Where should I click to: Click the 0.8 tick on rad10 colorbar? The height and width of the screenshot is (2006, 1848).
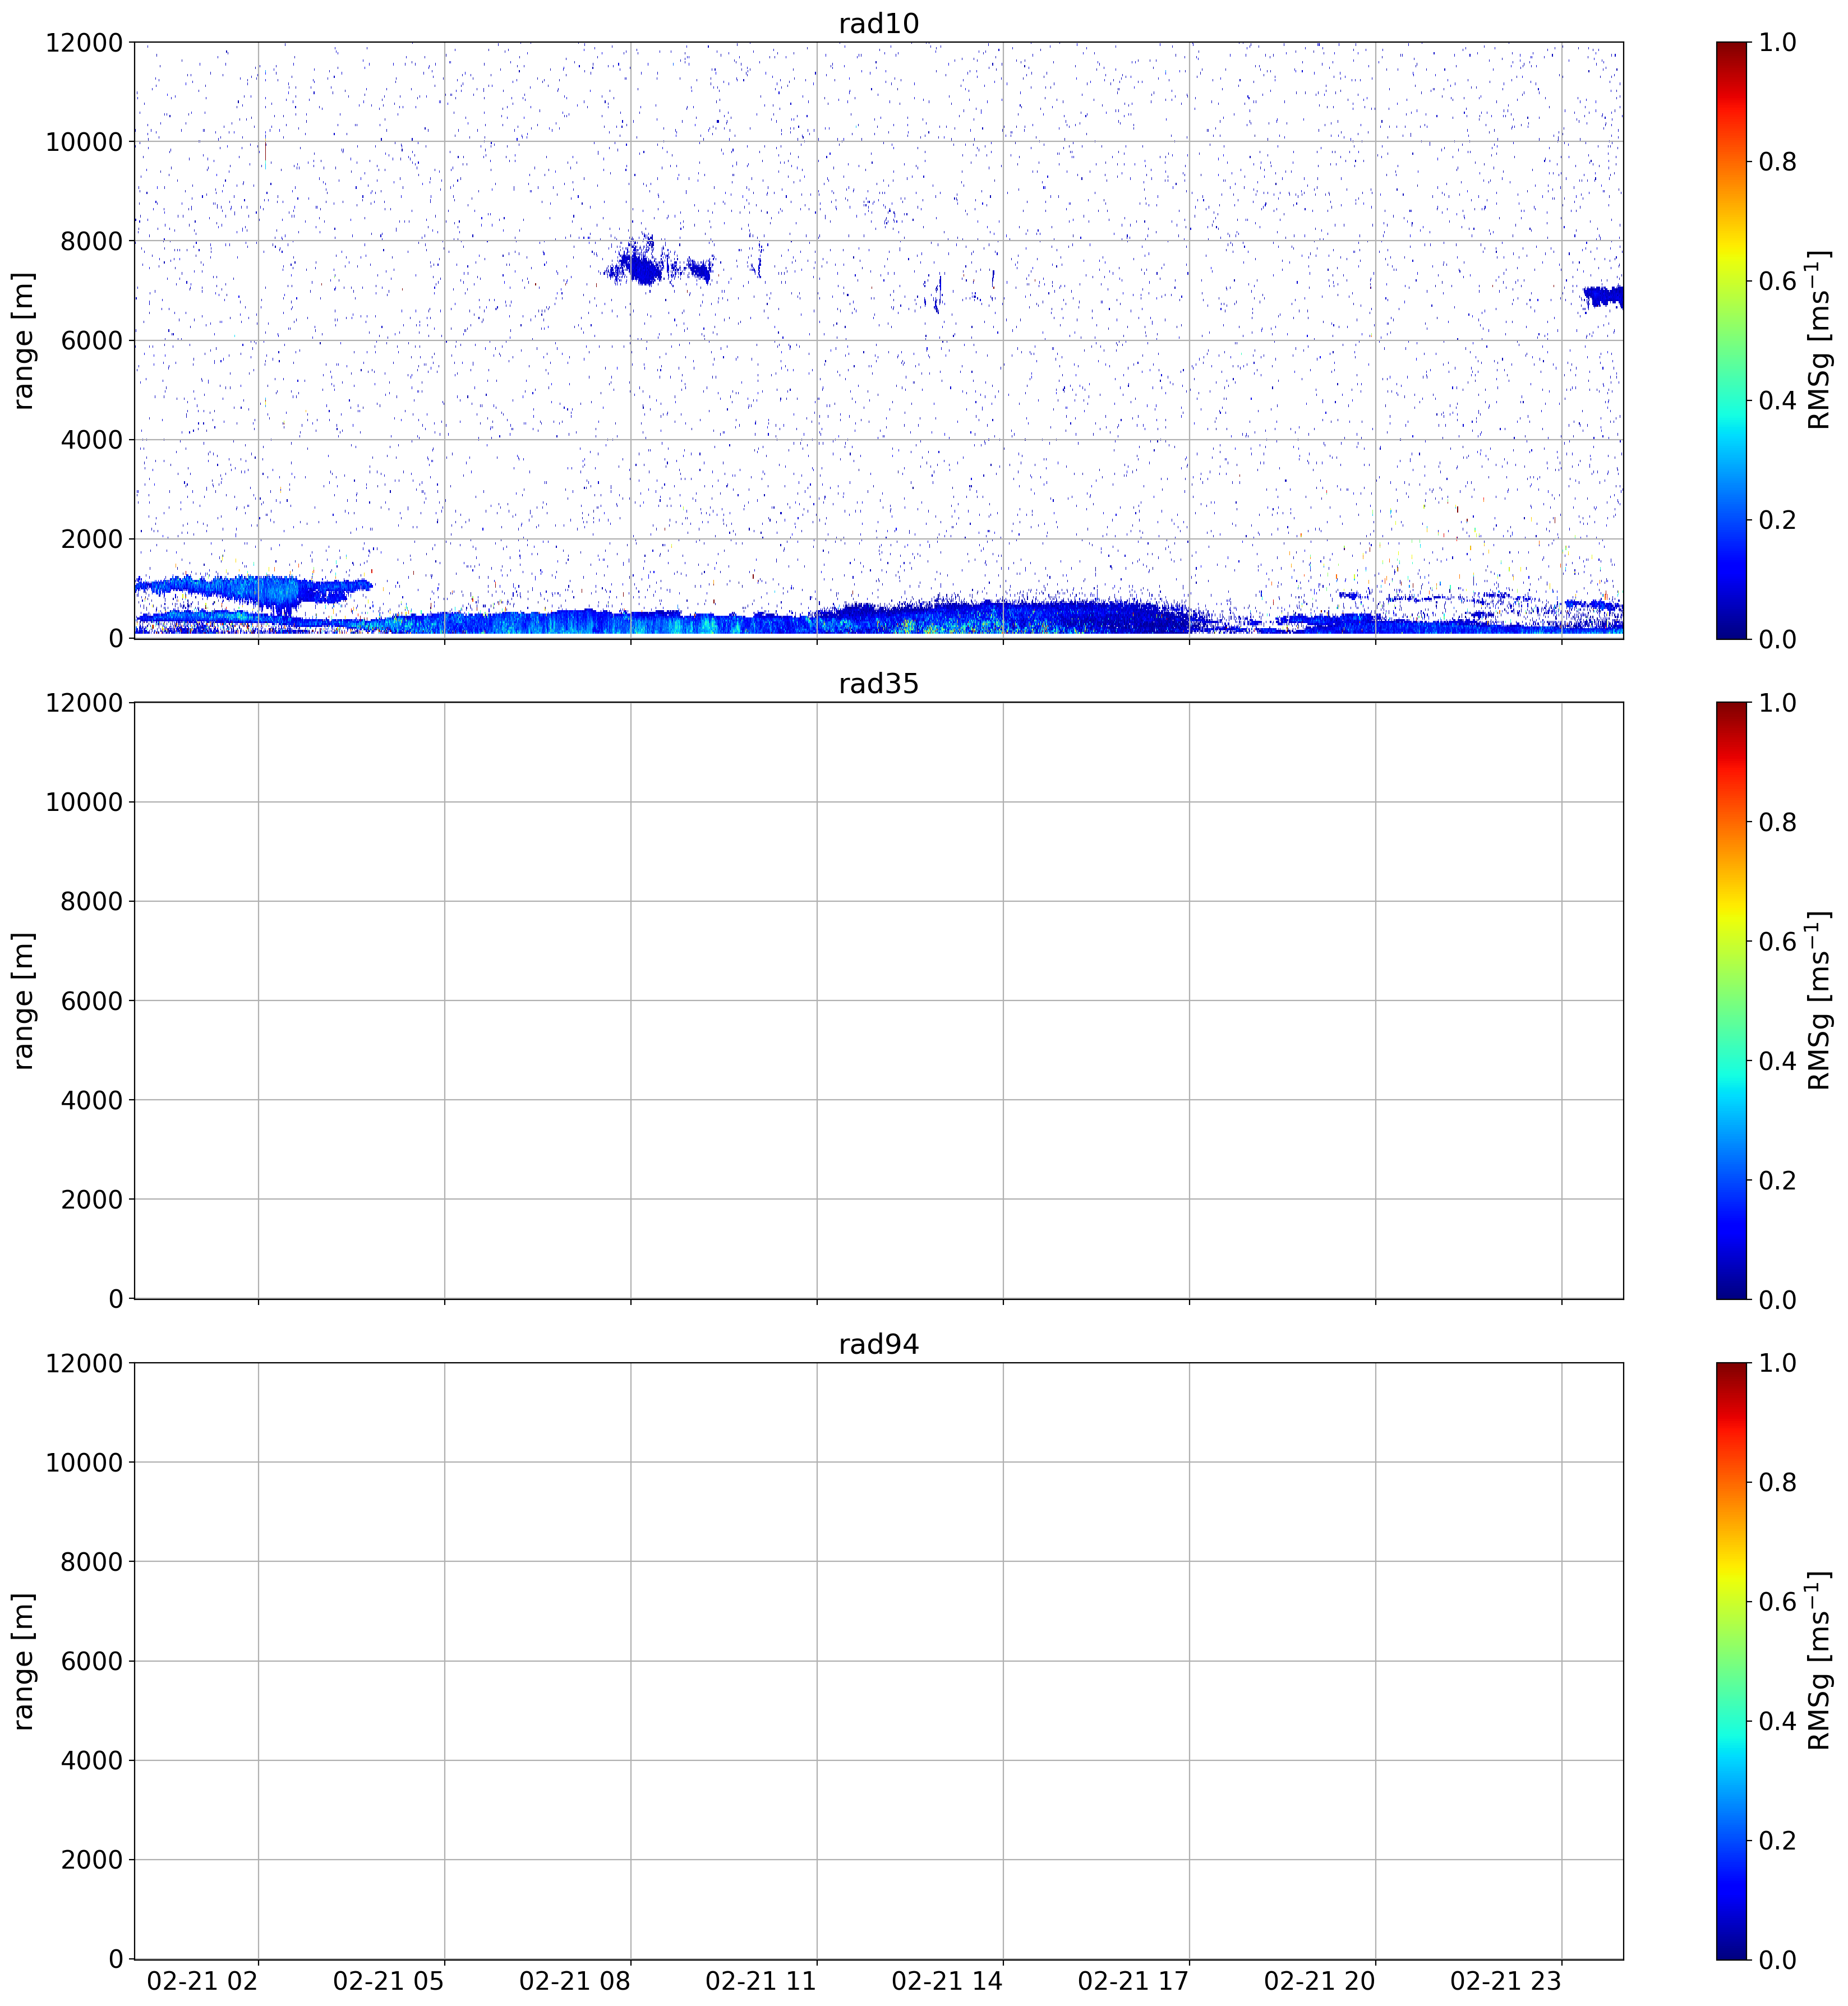pos(1777,162)
